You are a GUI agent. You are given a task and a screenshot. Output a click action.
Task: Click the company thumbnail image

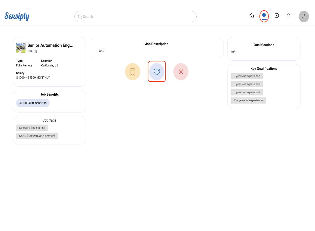pyautogui.click(x=21, y=48)
